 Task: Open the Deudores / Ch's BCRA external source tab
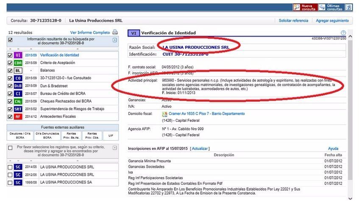pos(20,136)
